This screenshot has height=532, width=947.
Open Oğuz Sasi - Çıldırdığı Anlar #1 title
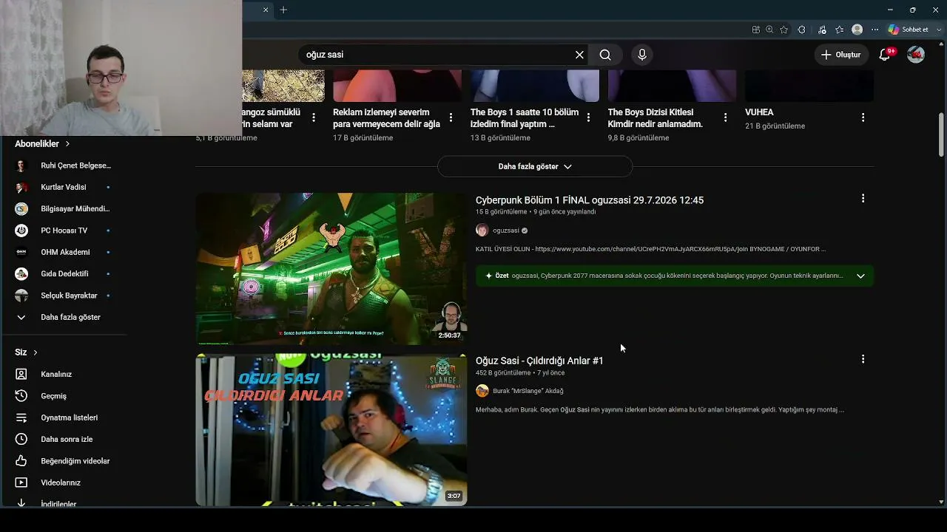(539, 361)
